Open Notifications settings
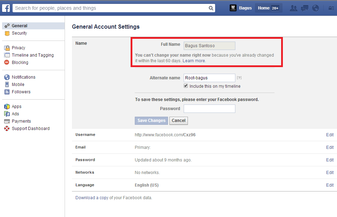 (24, 77)
